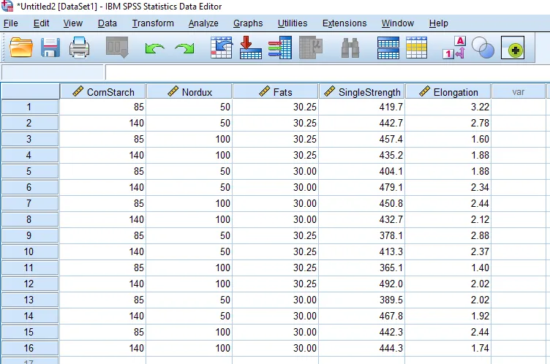Click the Open data document folder icon
This screenshot has height=364, width=550.
pos(21,48)
